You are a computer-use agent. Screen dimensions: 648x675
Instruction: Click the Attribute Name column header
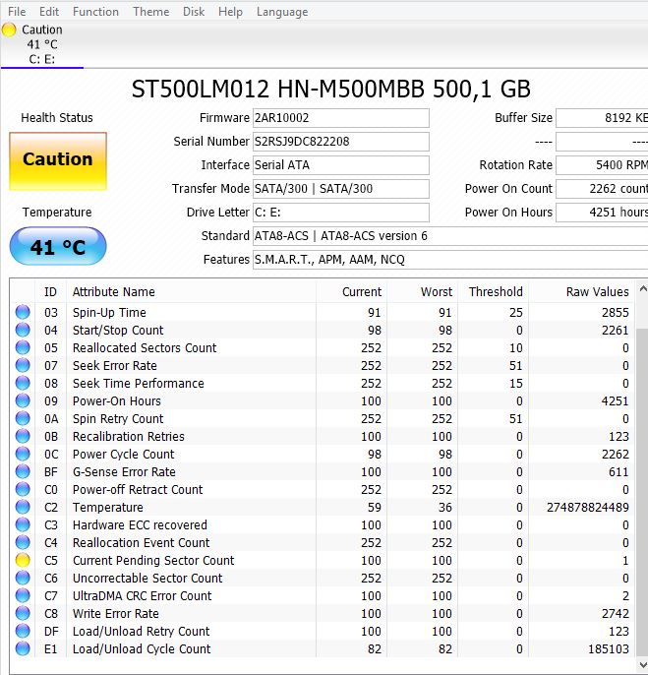tap(192, 292)
